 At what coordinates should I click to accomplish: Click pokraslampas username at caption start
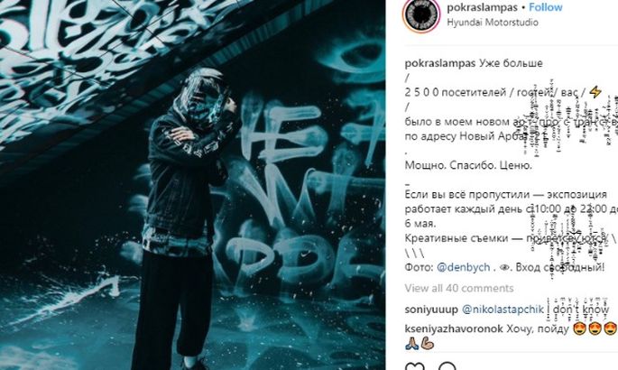point(440,63)
